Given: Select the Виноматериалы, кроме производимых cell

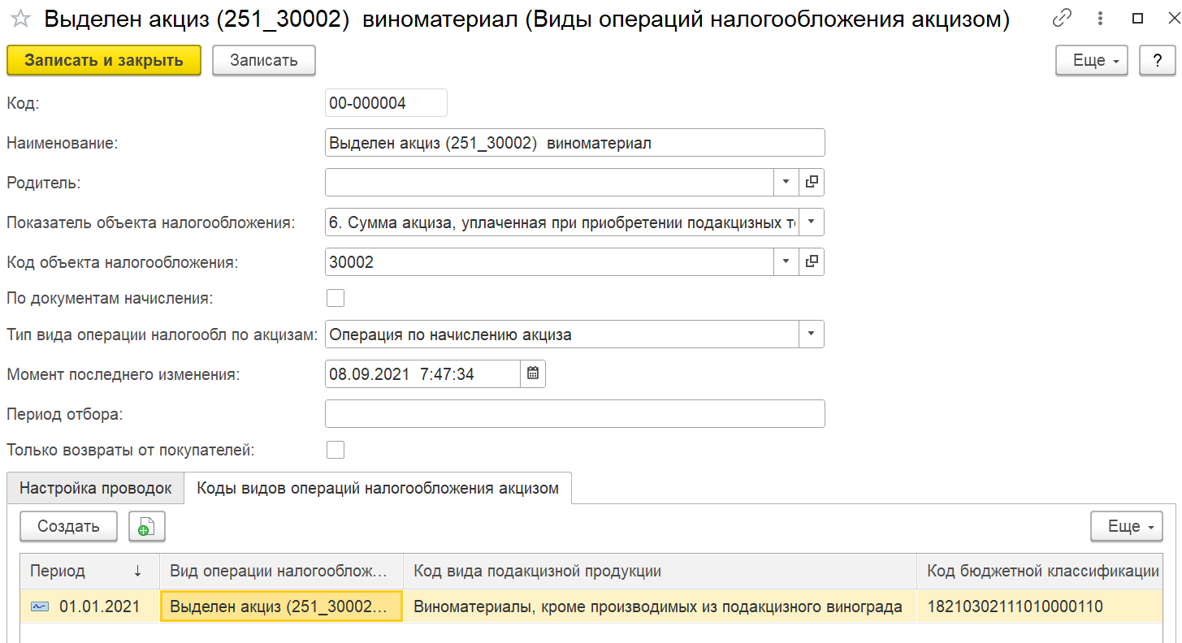Looking at the screenshot, I should (x=660, y=606).
